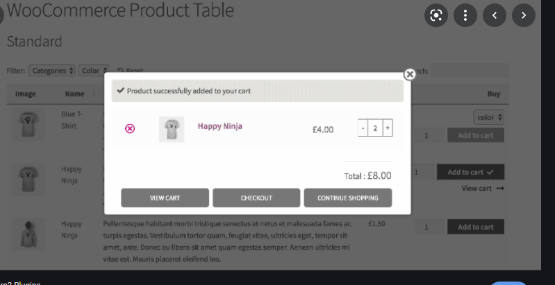Image resolution: width=555 pixels, height=285 pixels.
Task: Click the View cart arrow link
Action: click(x=483, y=188)
